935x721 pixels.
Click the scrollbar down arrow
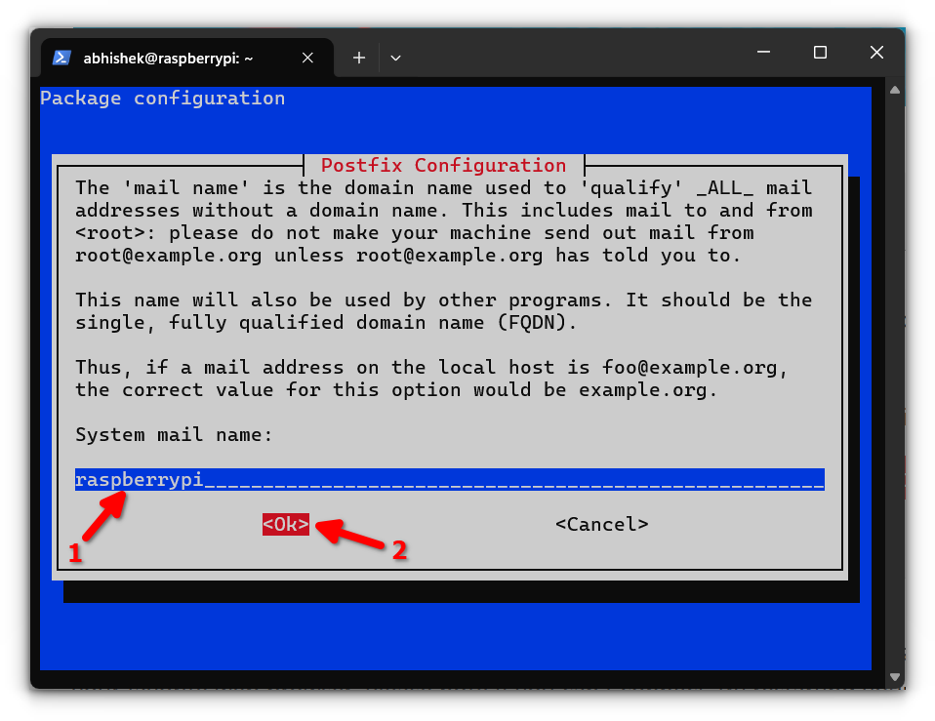894,677
